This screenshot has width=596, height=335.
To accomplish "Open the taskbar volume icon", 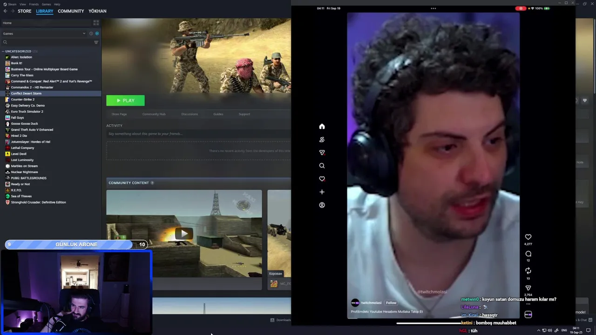I will pyautogui.click(x=550, y=330).
